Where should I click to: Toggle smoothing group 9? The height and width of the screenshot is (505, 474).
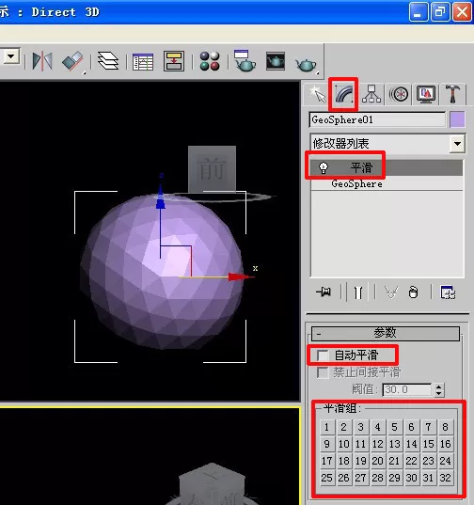tap(327, 444)
